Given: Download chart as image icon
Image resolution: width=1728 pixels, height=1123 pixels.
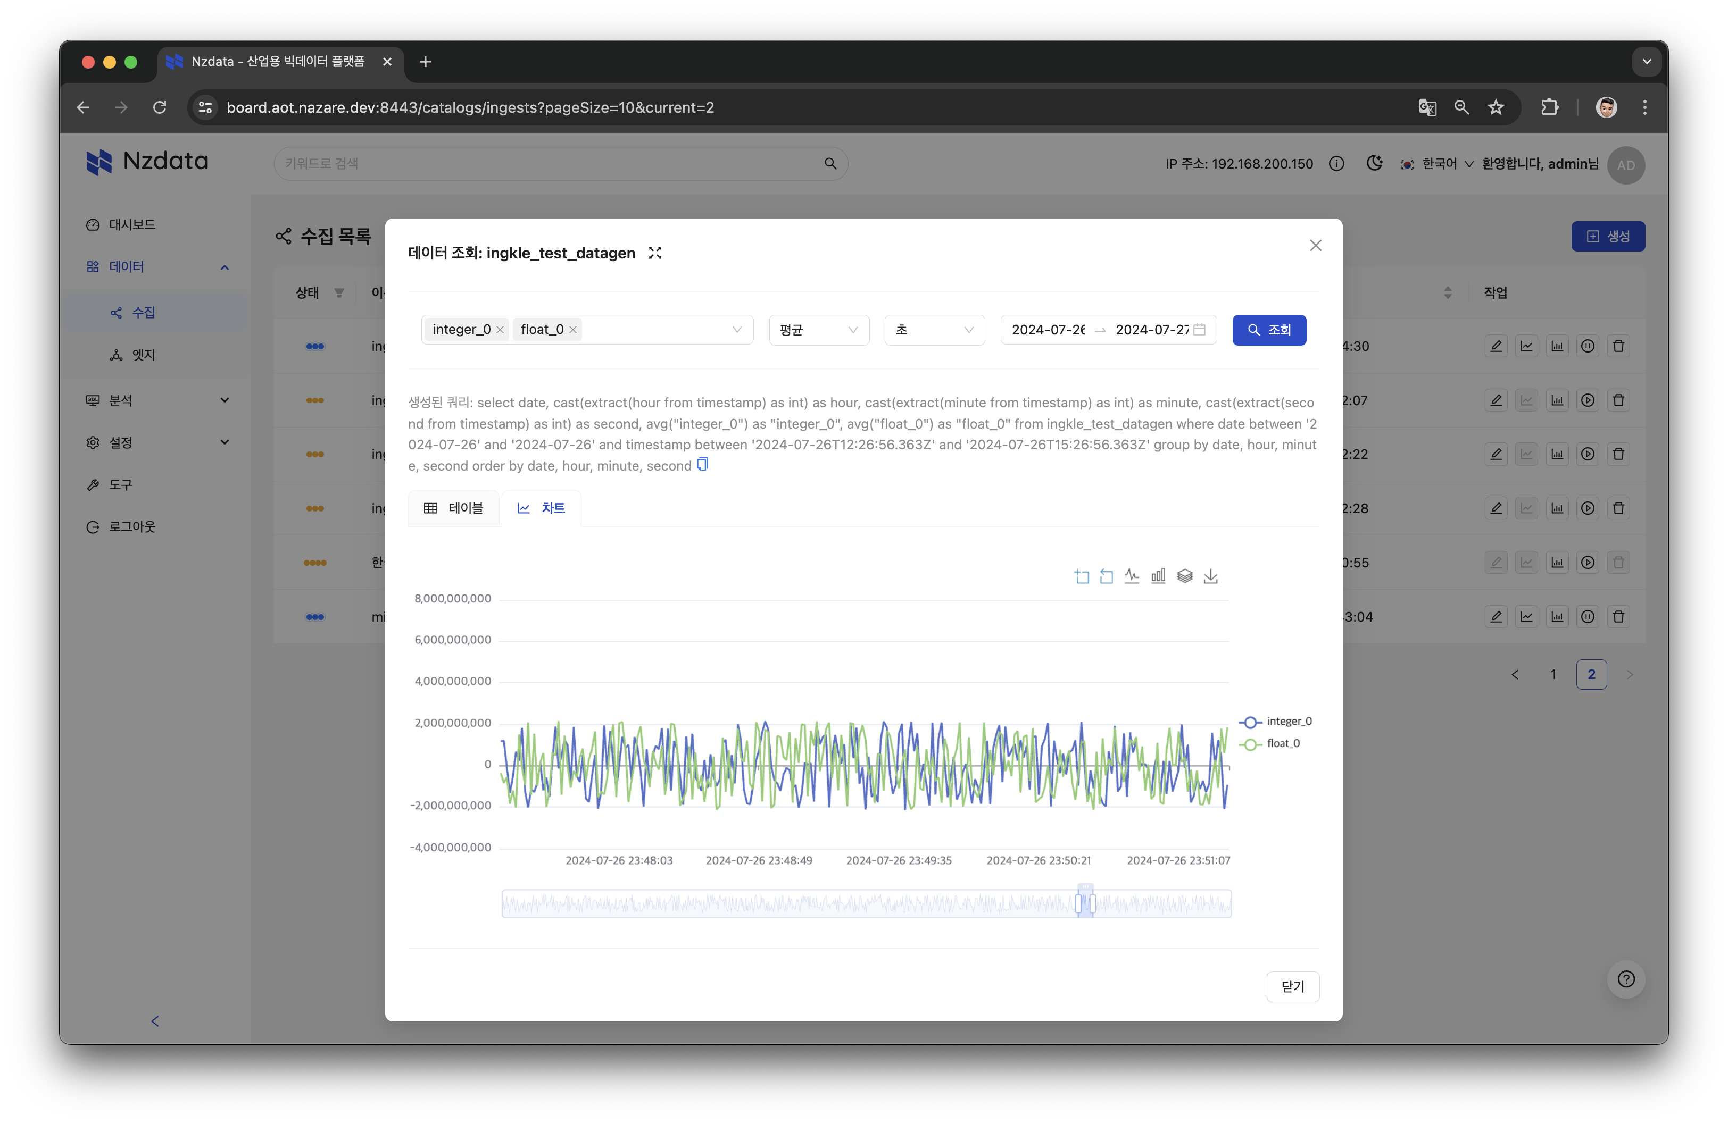Looking at the screenshot, I should [x=1211, y=576].
